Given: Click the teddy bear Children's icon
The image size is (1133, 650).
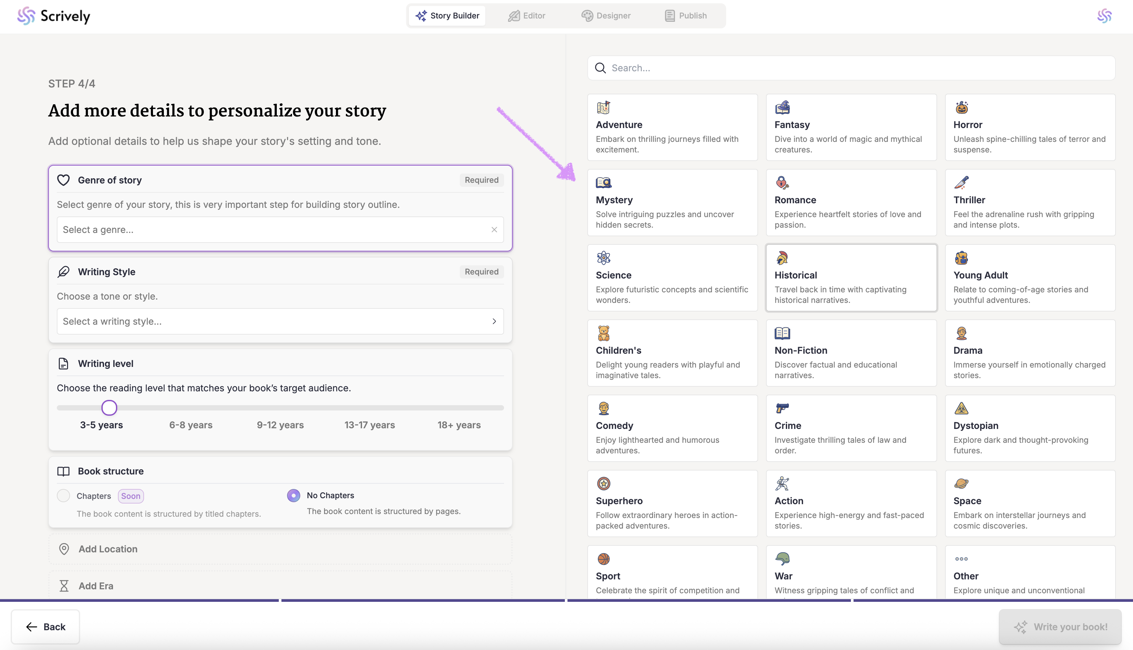Looking at the screenshot, I should coord(603,333).
